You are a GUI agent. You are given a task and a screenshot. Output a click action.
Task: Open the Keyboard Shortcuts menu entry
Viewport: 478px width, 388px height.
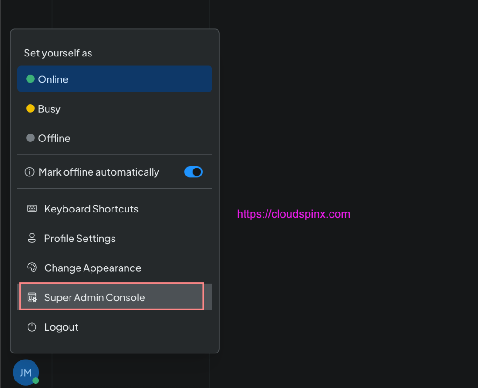(x=91, y=209)
